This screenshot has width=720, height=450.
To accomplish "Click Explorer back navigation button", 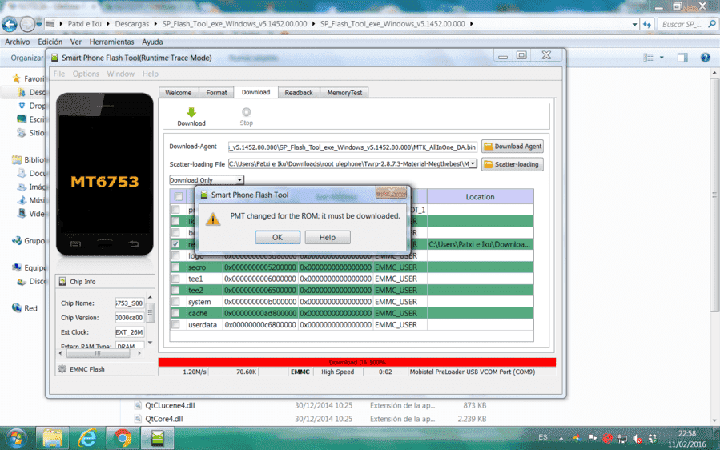I will 10,24.
